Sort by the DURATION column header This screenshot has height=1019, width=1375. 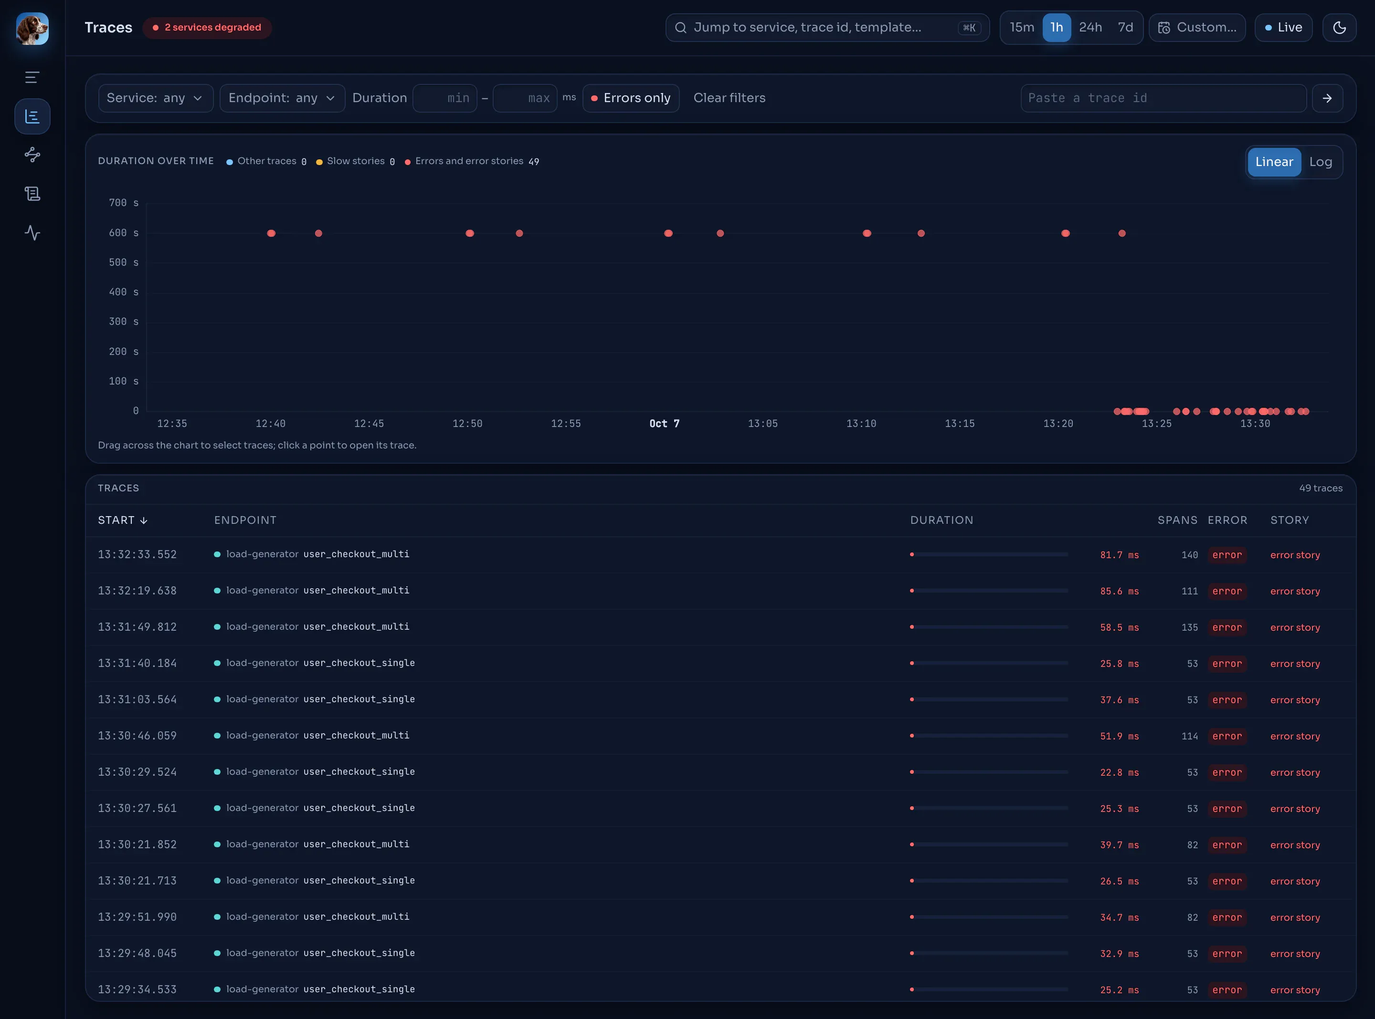[x=942, y=520]
